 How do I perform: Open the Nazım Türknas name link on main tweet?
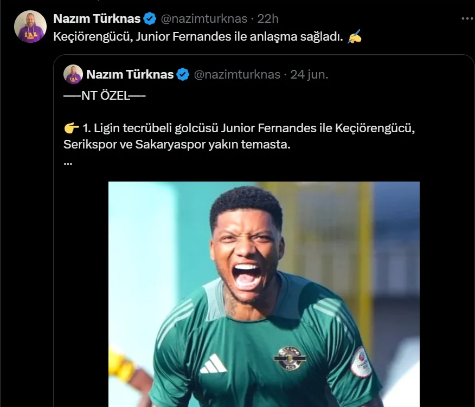coord(97,19)
